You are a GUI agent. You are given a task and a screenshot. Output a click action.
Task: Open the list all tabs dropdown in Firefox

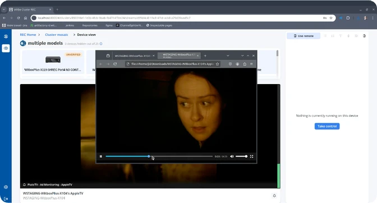coord(228,56)
